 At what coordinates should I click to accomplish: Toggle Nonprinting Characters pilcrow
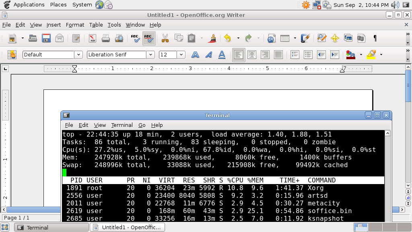pyautogui.click(x=375, y=38)
